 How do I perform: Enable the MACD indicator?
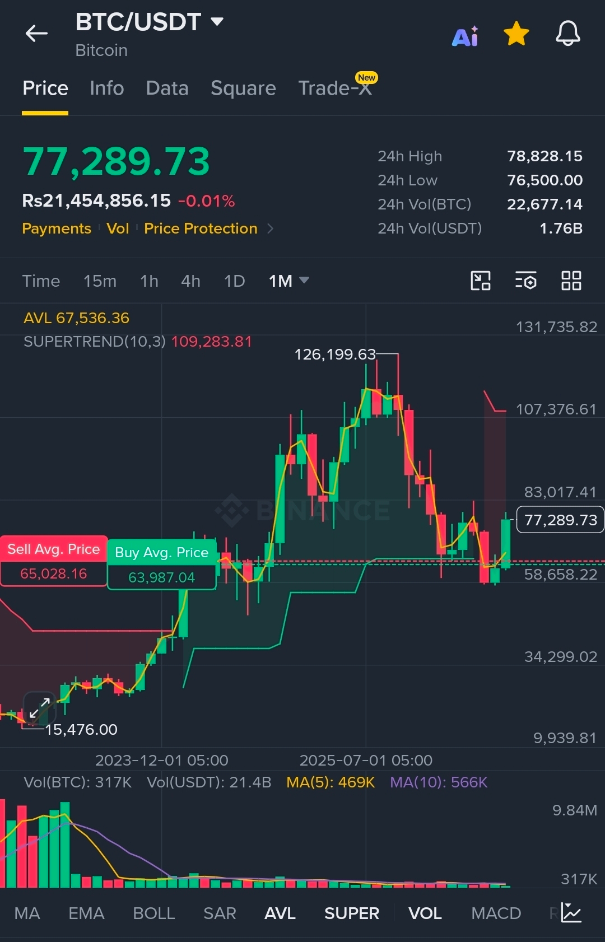click(x=496, y=913)
